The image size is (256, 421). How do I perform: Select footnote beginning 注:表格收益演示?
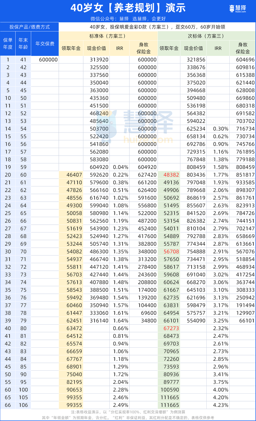pyautogui.click(x=128, y=412)
